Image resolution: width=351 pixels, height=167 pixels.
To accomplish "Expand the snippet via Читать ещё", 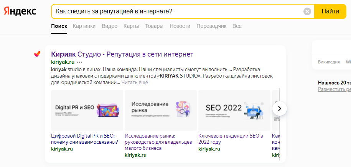I will (135, 83).
